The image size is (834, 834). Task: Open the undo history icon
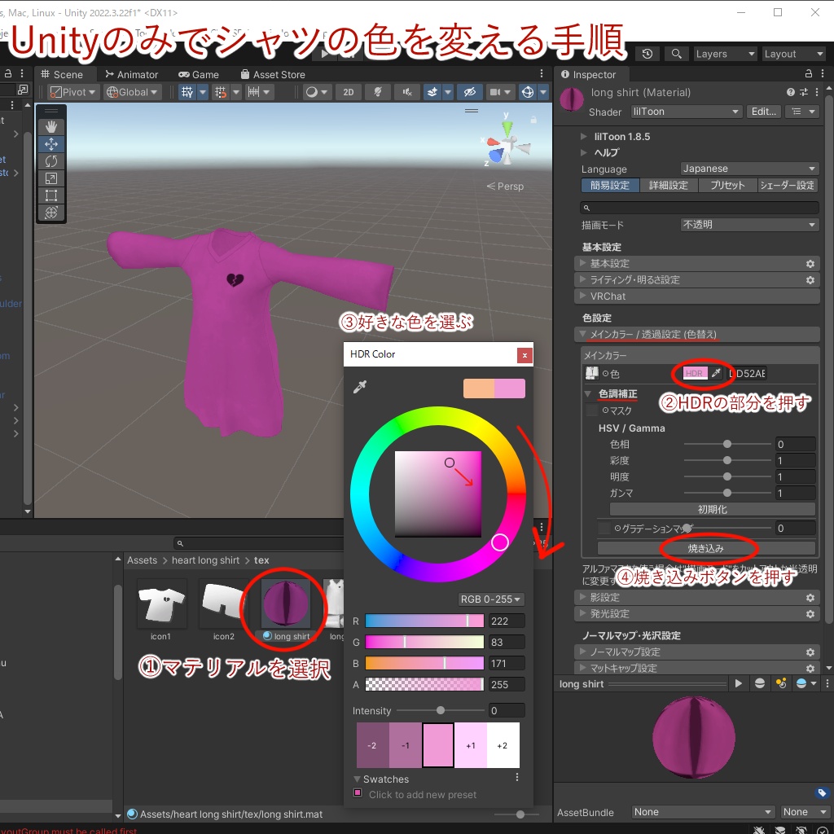click(x=647, y=54)
